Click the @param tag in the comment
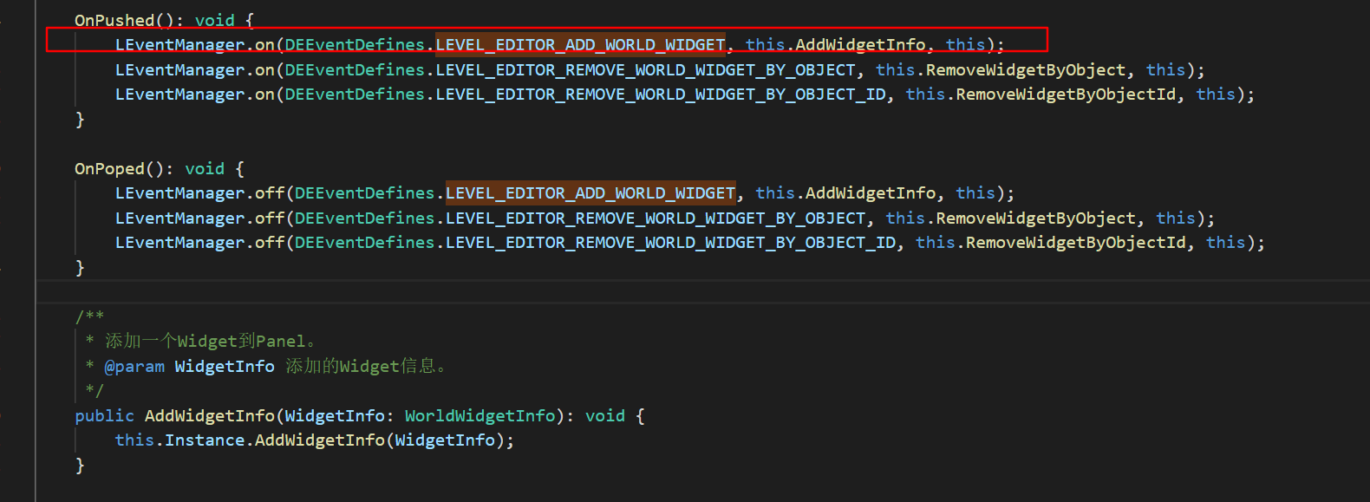This screenshot has height=502, width=1370. click(x=134, y=366)
